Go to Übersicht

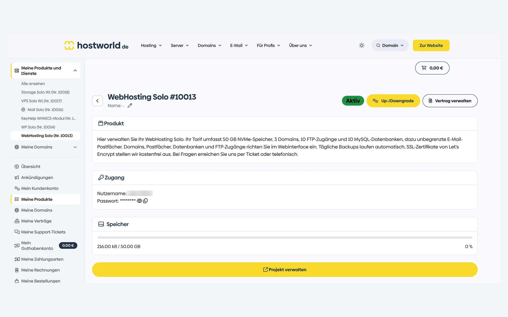[x=31, y=166]
